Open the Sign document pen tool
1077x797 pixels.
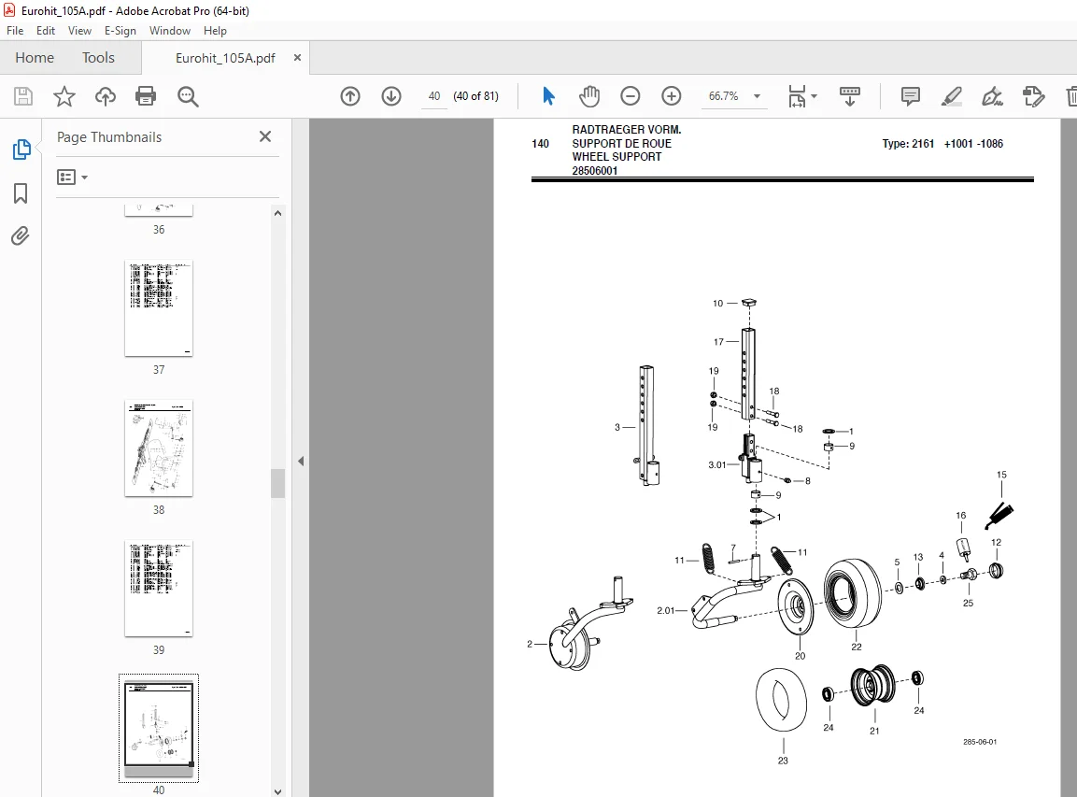point(993,96)
